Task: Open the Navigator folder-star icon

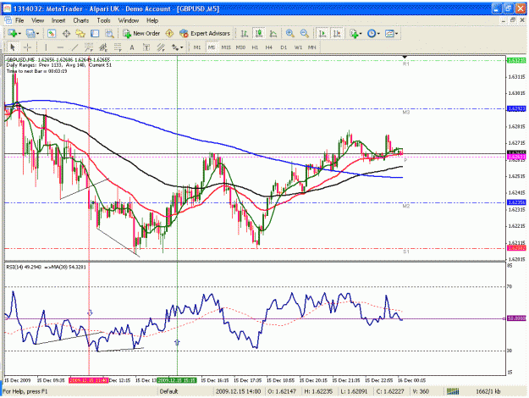Action: [80, 33]
